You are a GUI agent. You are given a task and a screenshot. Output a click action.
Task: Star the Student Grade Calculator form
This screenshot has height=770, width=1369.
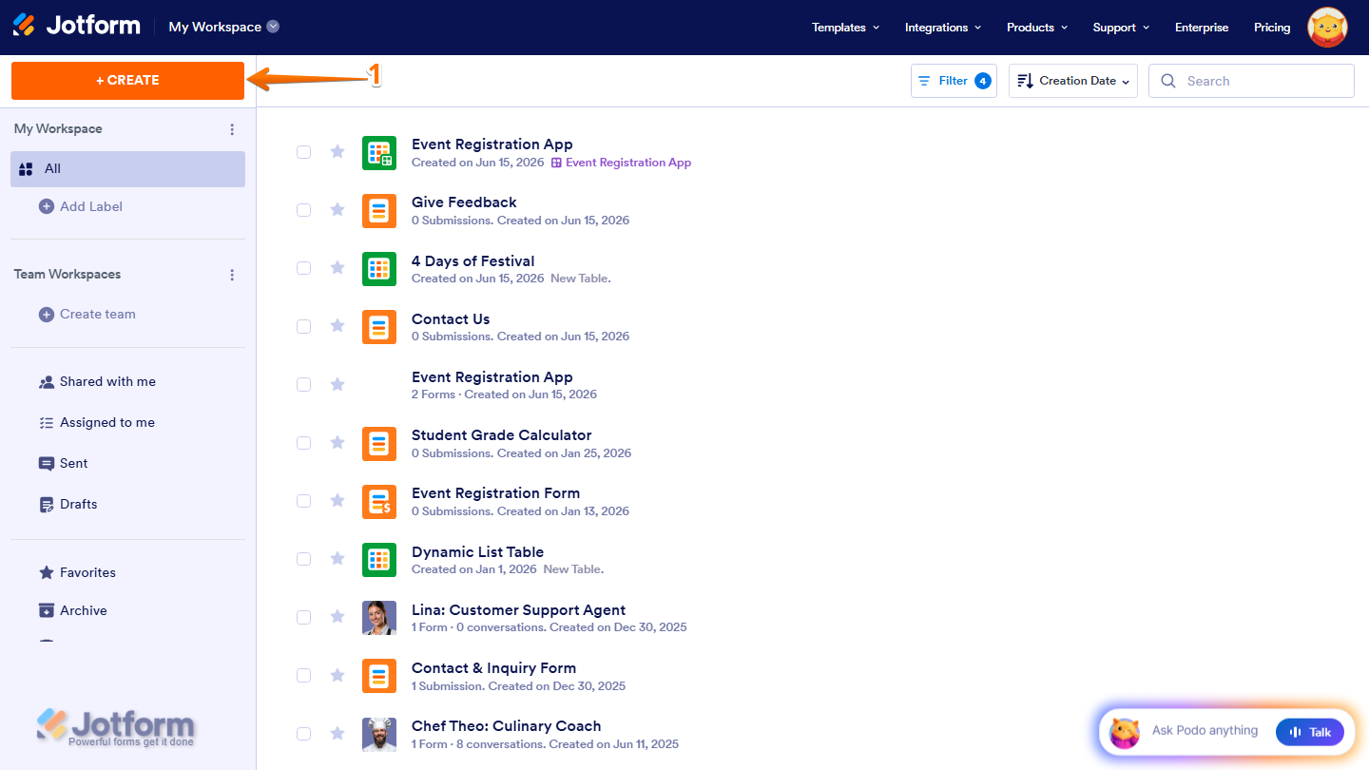point(337,442)
